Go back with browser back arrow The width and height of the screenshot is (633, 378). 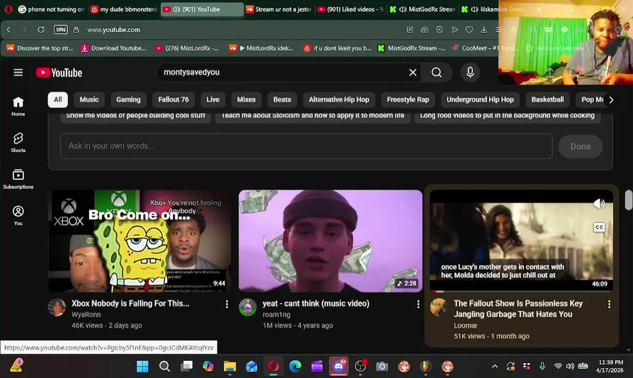(8, 30)
